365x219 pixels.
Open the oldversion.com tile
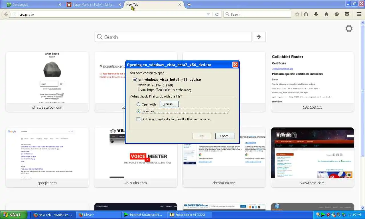coord(224,207)
